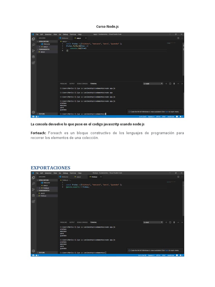Split the terminal in the 1: cmd panel

(170, 222)
